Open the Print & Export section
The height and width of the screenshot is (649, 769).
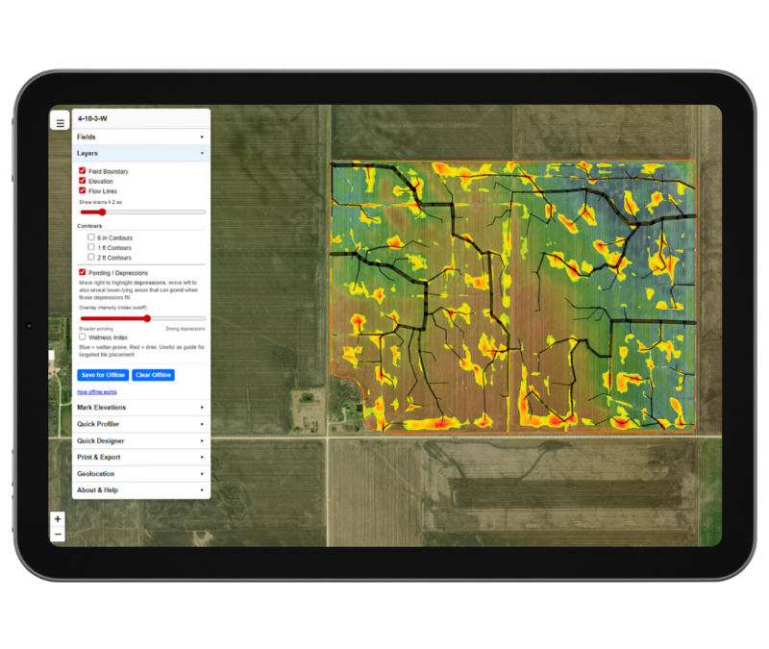(x=140, y=457)
